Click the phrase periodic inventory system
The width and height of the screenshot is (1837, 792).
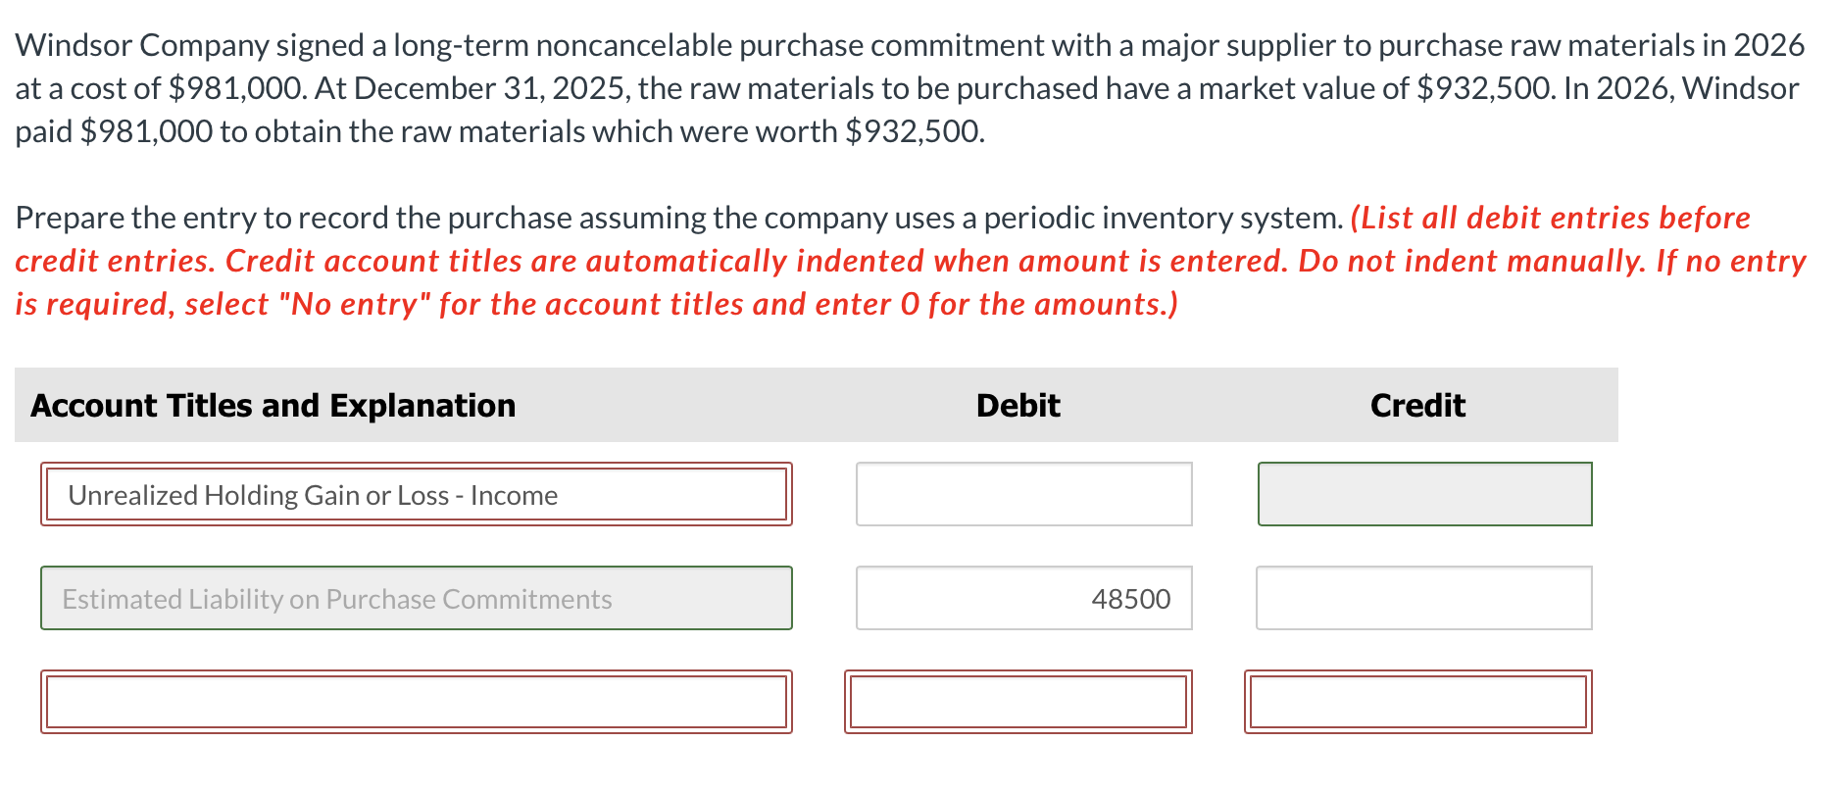tap(1183, 218)
